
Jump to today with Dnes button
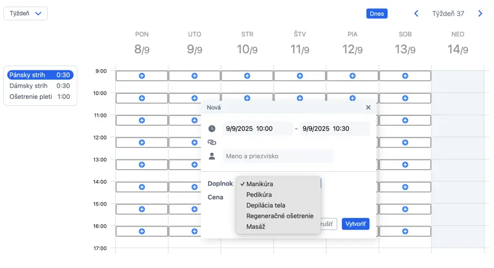click(x=377, y=14)
